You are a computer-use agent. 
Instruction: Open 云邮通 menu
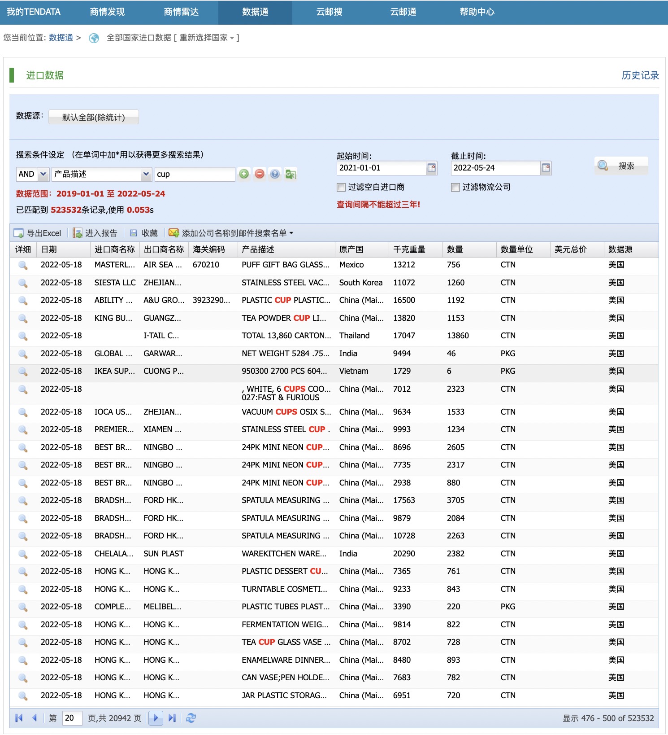click(403, 12)
